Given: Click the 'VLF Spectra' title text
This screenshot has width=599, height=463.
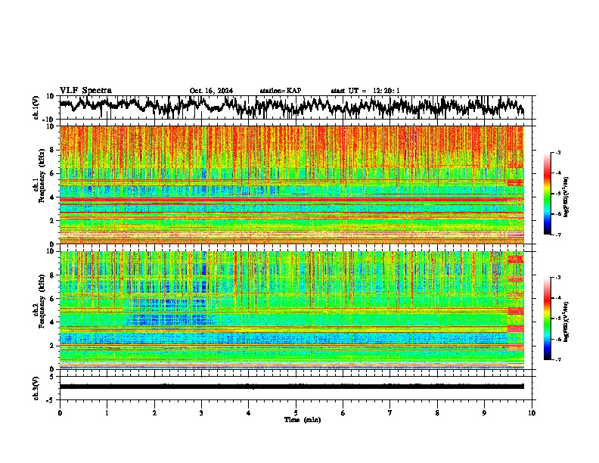Looking at the screenshot, I should [x=85, y=90].
